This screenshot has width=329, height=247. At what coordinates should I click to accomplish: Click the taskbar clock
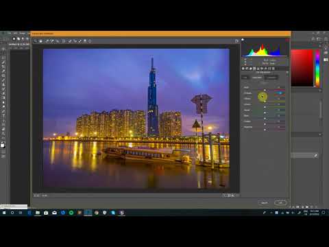tap(315, 213)
